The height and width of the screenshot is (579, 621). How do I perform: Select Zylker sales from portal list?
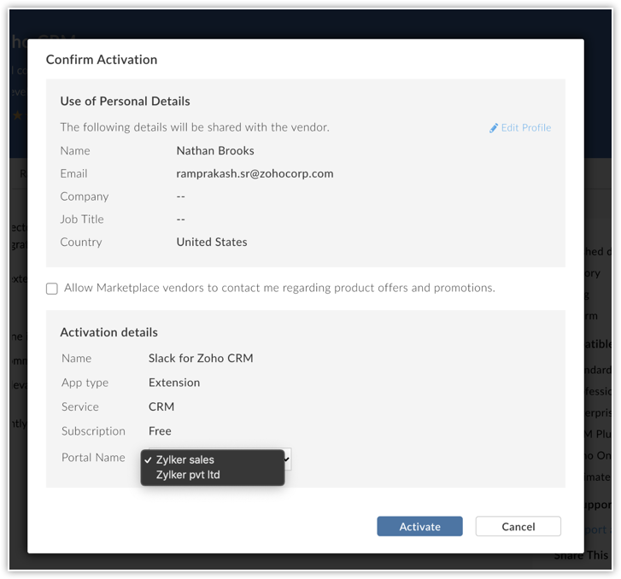(x=185, y=460)
